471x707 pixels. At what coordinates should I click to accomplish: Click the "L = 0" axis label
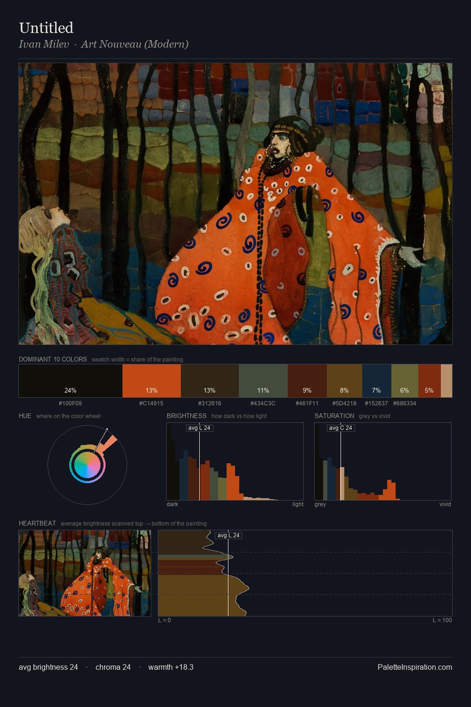point(164,620)
